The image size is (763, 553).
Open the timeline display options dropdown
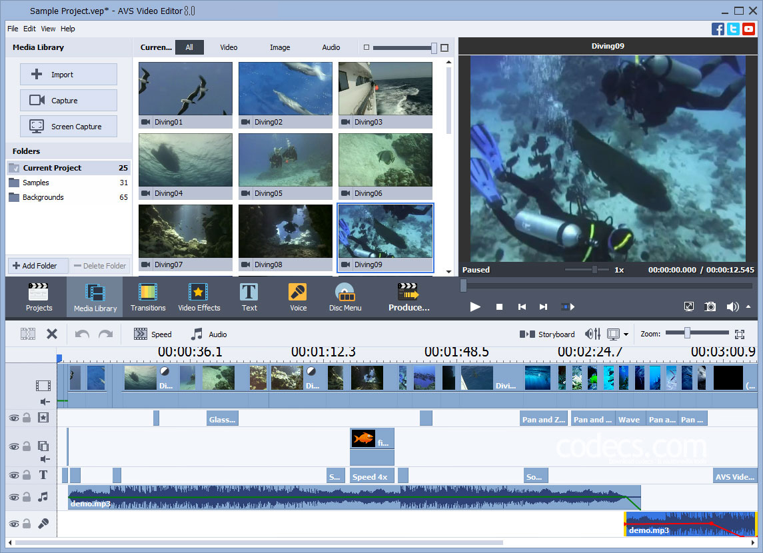(626, 334)
